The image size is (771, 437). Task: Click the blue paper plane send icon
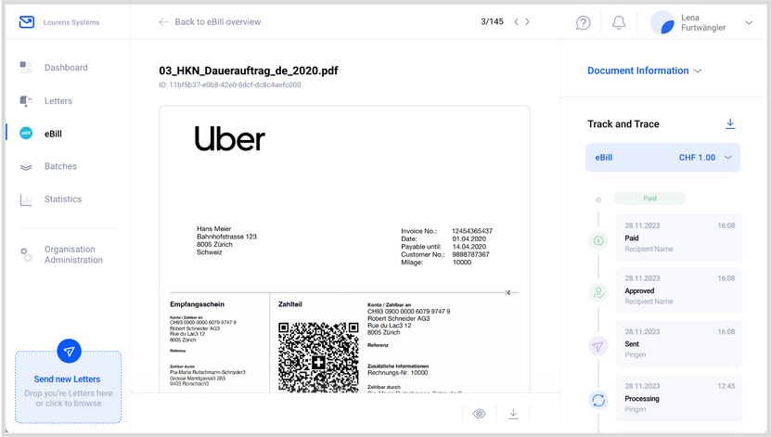(69, 351)
